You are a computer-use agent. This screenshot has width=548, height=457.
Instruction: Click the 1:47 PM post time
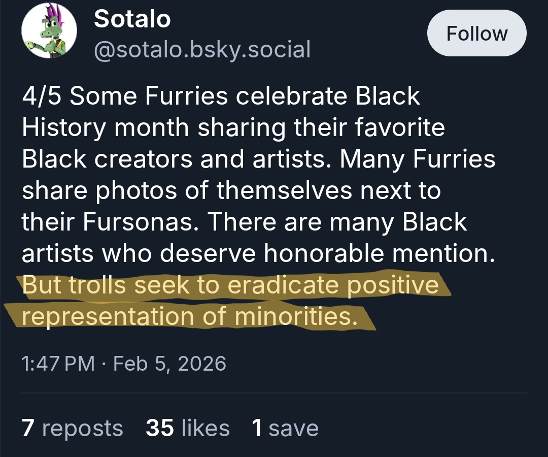[x=58, y=364]
